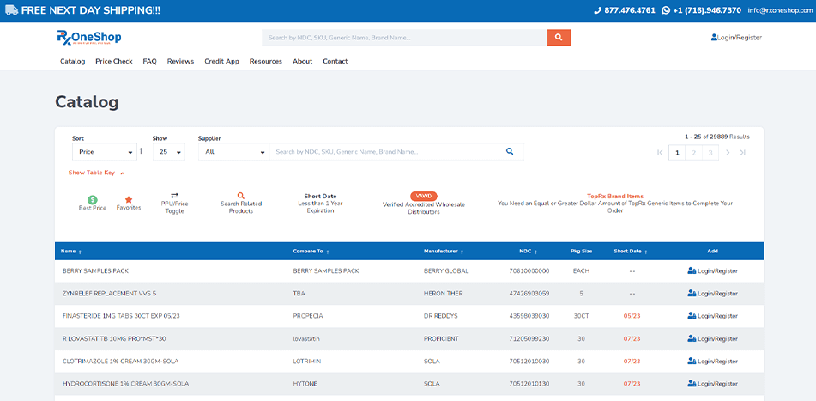
Task: Click NDC 70610000000 cell
Action: [x=529, y=270]
